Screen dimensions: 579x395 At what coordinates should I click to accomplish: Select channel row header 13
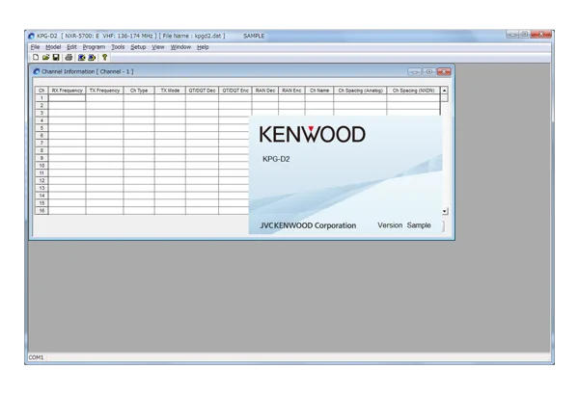tap(41, 188)
